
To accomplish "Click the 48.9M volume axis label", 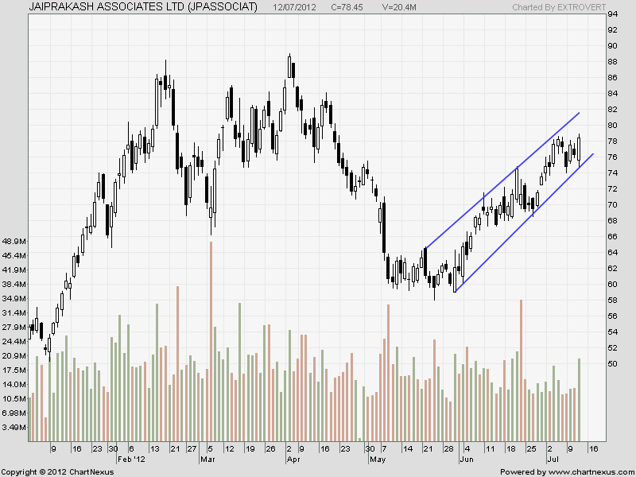I will (x=14, y=241).
